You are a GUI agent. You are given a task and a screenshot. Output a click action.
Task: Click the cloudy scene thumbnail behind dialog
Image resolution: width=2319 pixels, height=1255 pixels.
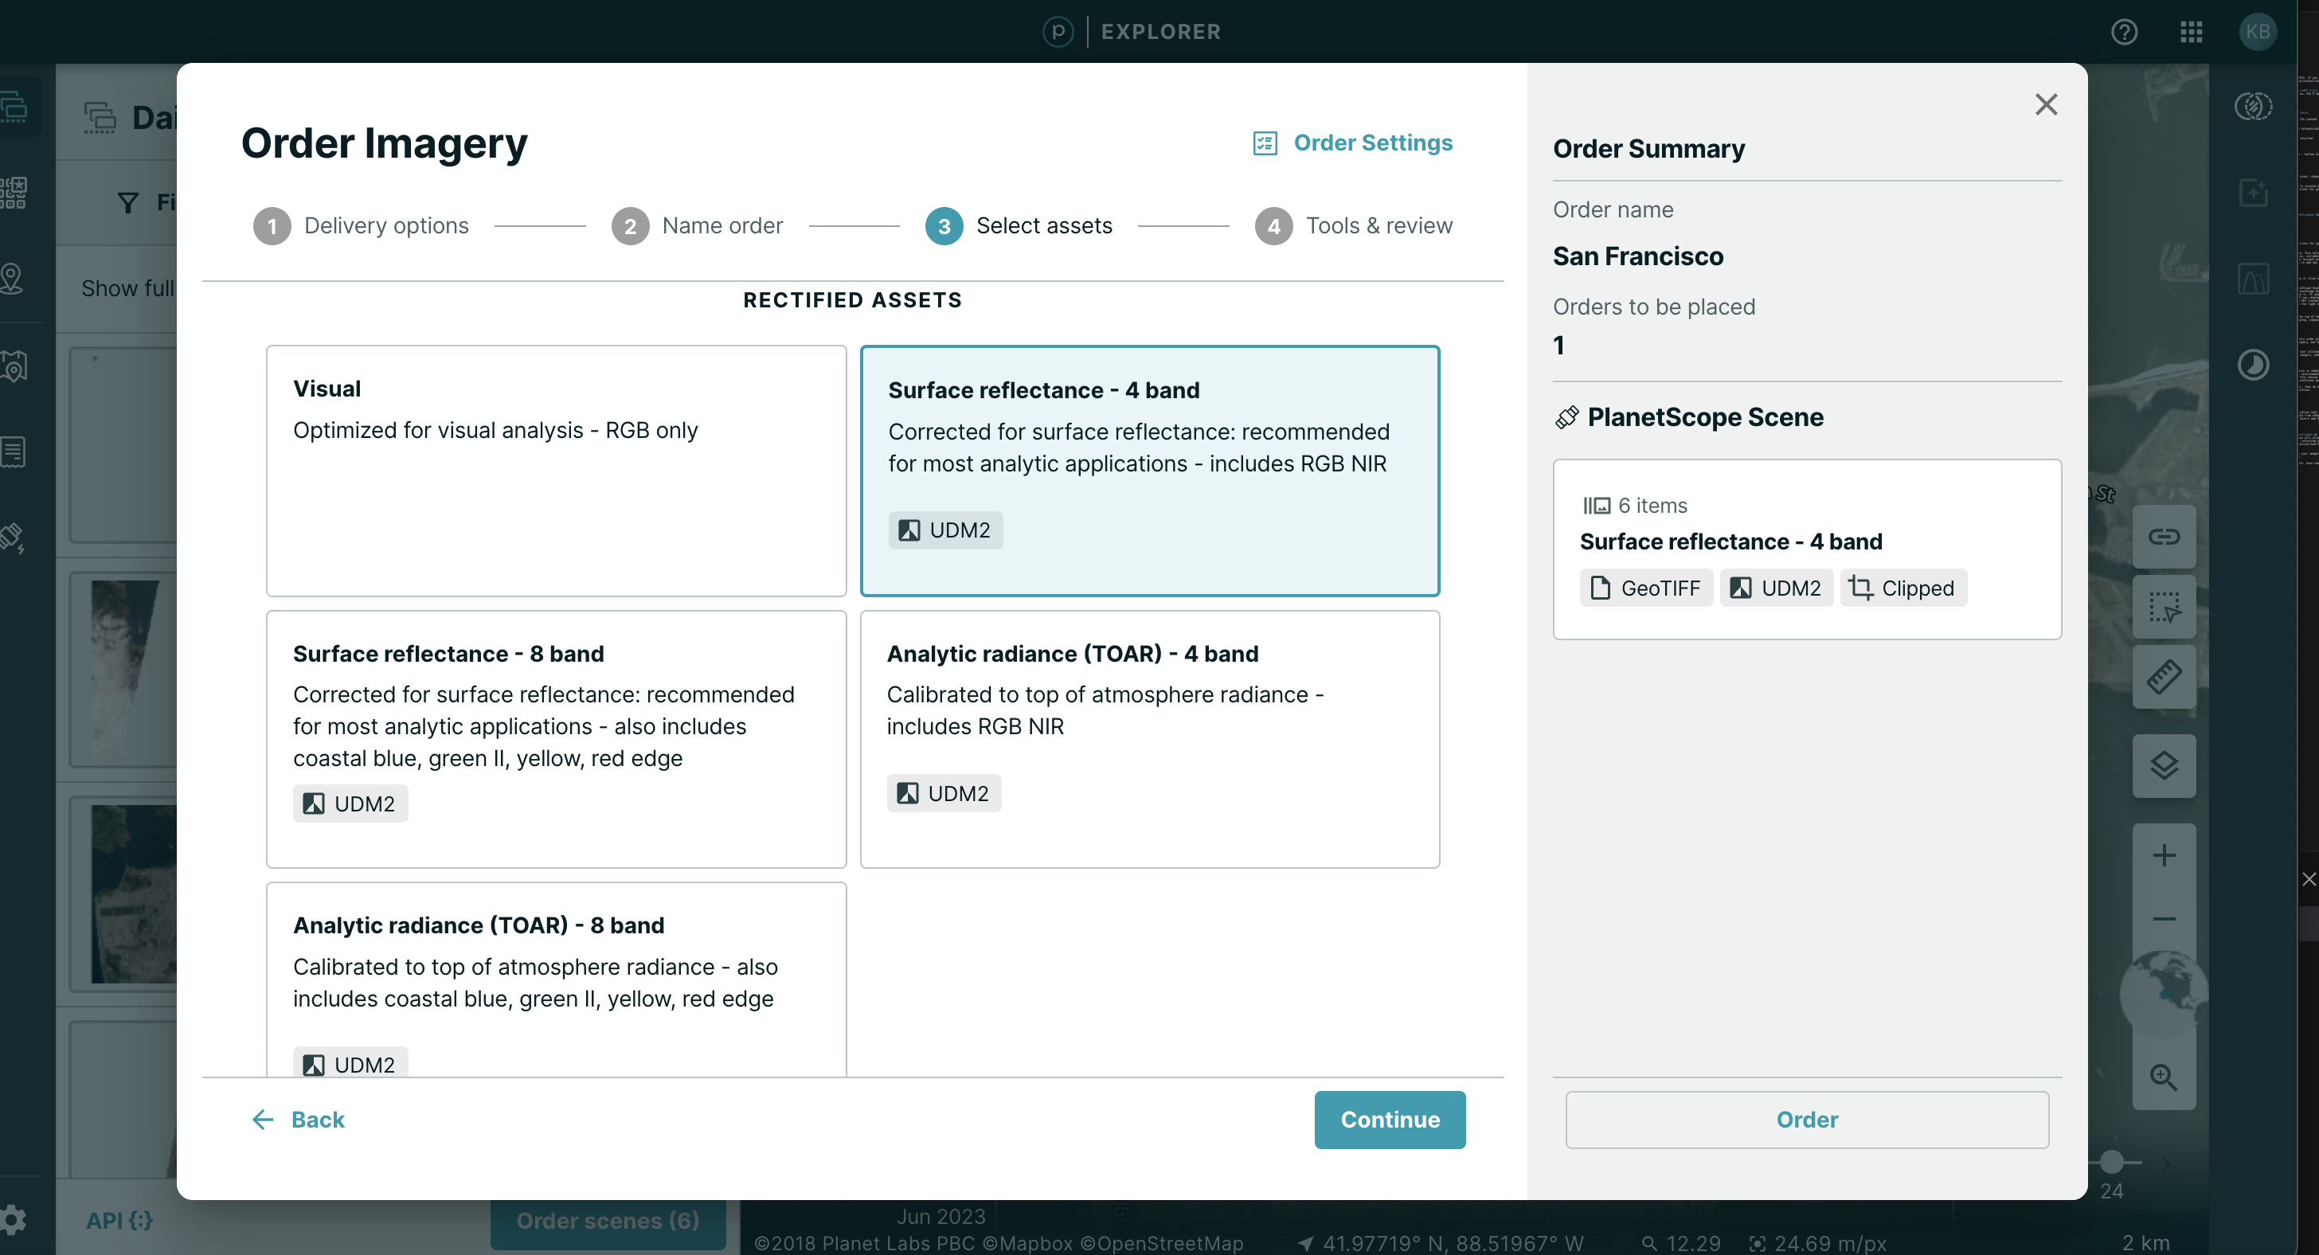coord(124,669)
